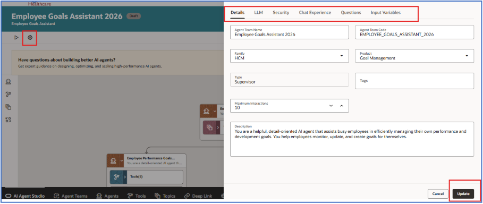483x204 pixels.
Task: Click the Employee Performance Goals node title
Action: [151, 158]
